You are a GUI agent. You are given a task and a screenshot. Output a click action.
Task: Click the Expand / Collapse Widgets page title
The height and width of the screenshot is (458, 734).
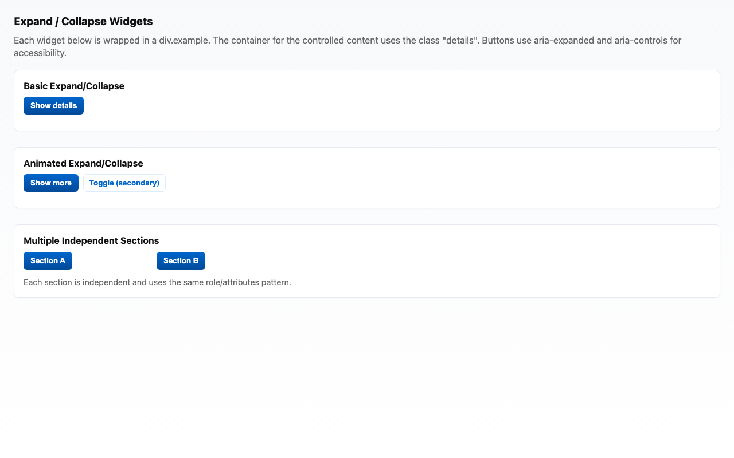[83, 21]
